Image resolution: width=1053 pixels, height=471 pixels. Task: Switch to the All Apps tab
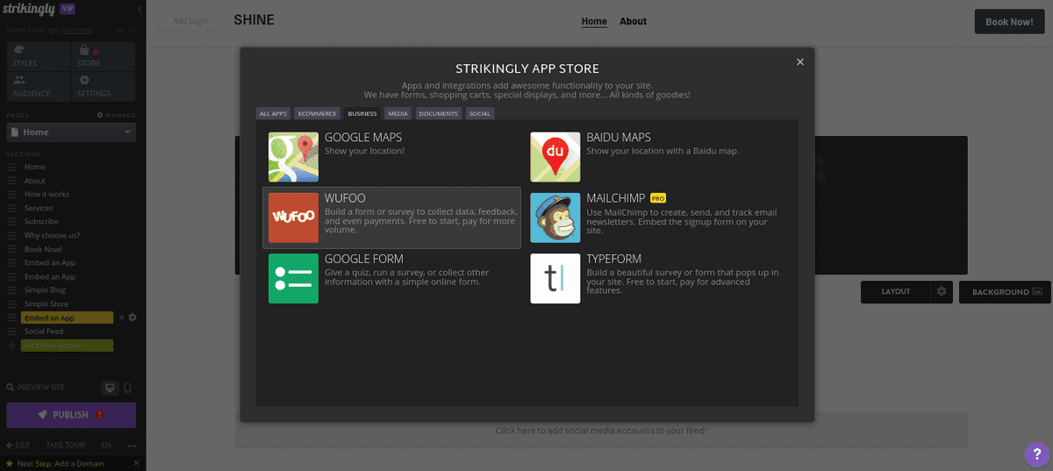[x=273, y=113]
